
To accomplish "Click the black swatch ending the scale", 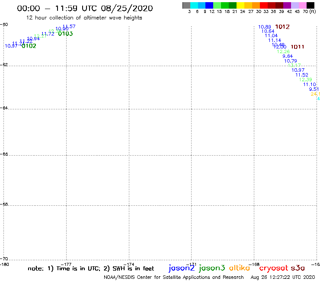I will pyautogui.click(x=310, y=5).
